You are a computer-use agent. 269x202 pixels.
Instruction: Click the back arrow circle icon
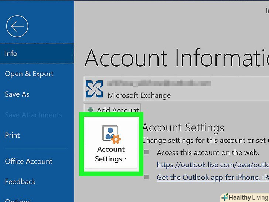(17, 26)
